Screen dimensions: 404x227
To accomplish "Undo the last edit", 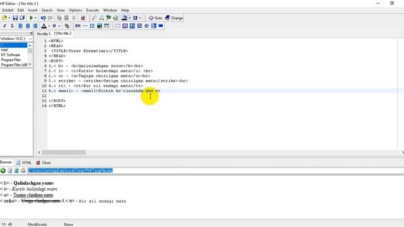I will (43, 18).
